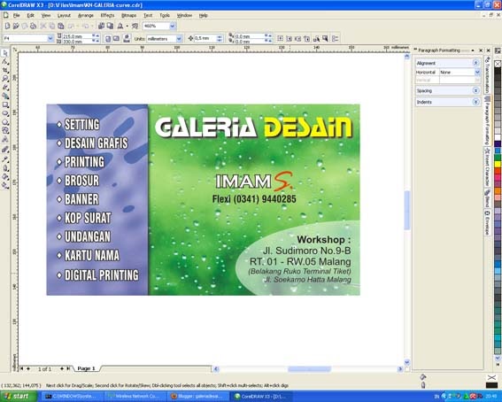Click the no-color X swatch

pos(498,64)
